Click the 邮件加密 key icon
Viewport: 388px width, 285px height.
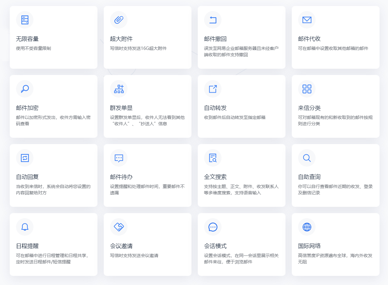(x=25, y=89)
